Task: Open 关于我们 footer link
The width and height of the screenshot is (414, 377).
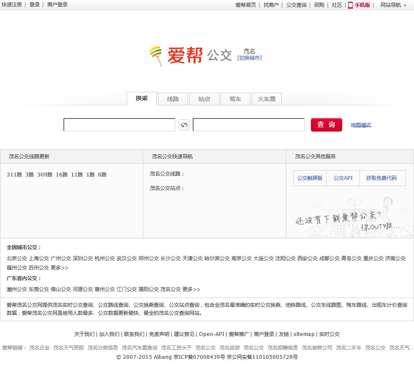Action: 84,334
